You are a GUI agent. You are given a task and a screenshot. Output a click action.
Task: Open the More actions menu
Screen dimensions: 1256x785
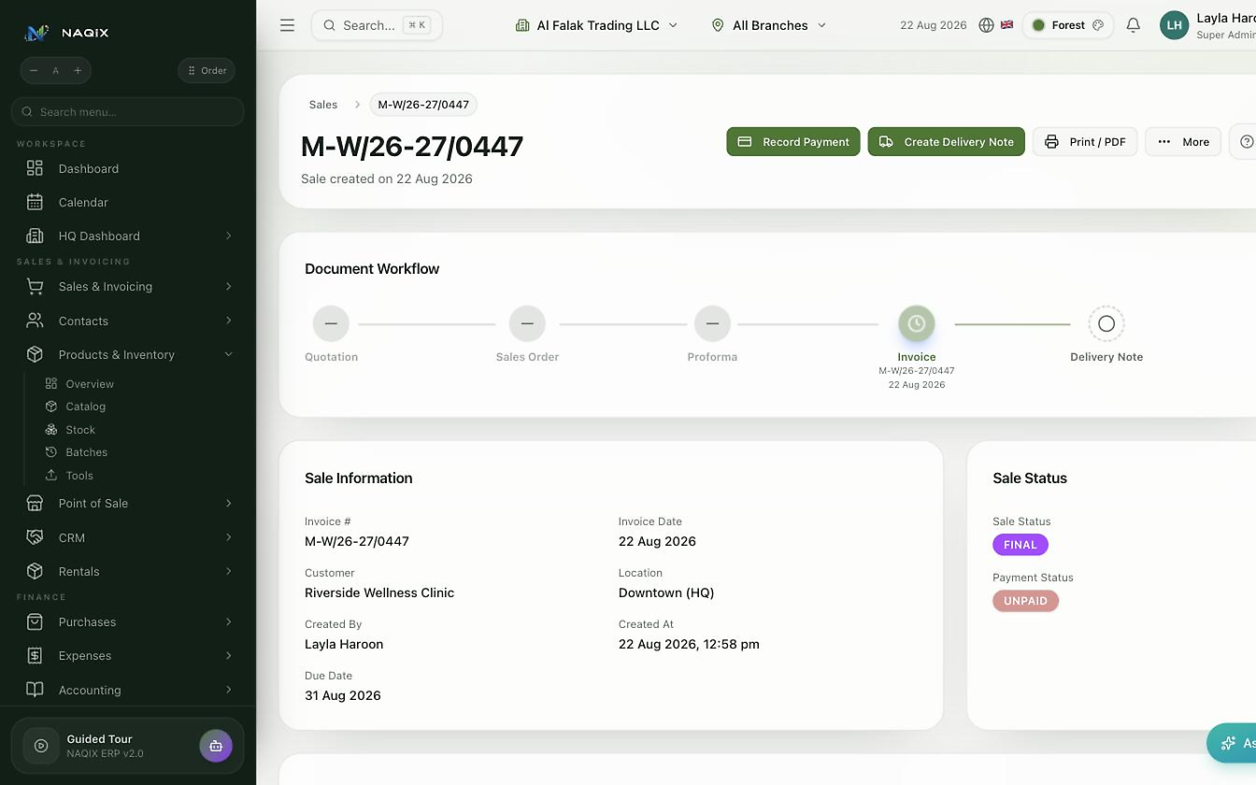[x=1183, y=142]
